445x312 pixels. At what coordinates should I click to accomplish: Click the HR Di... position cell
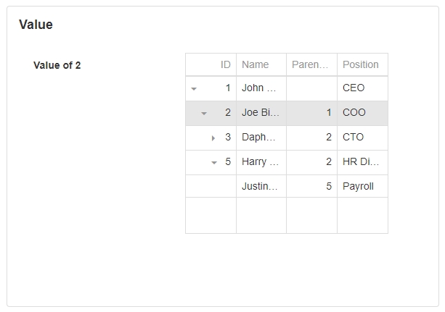click(x=362, y=162)
